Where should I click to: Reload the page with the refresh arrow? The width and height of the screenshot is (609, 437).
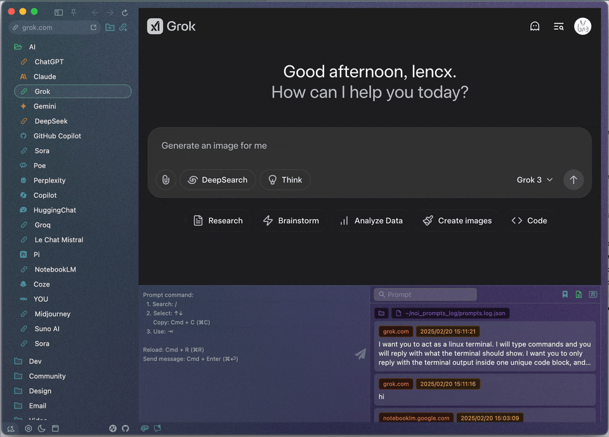[125, 13]
